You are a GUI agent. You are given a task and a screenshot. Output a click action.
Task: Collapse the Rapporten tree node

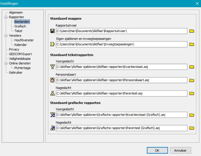(6, 17)
